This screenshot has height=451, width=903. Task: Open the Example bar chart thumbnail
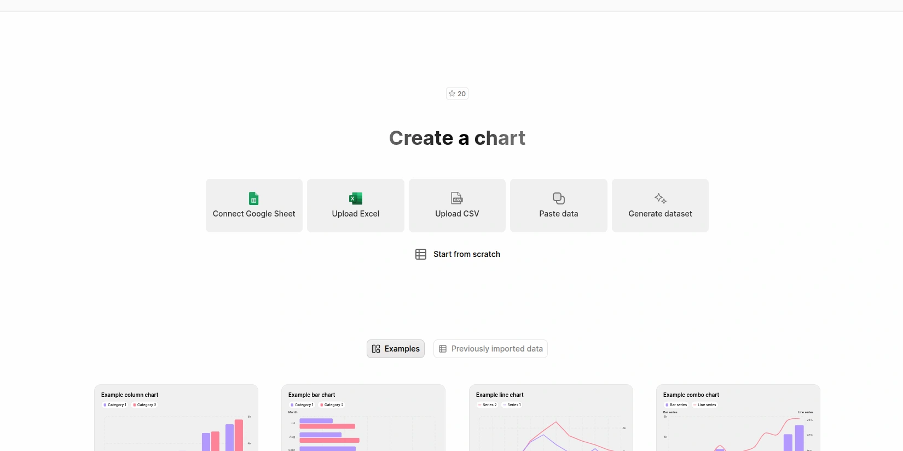coord(363,418)
